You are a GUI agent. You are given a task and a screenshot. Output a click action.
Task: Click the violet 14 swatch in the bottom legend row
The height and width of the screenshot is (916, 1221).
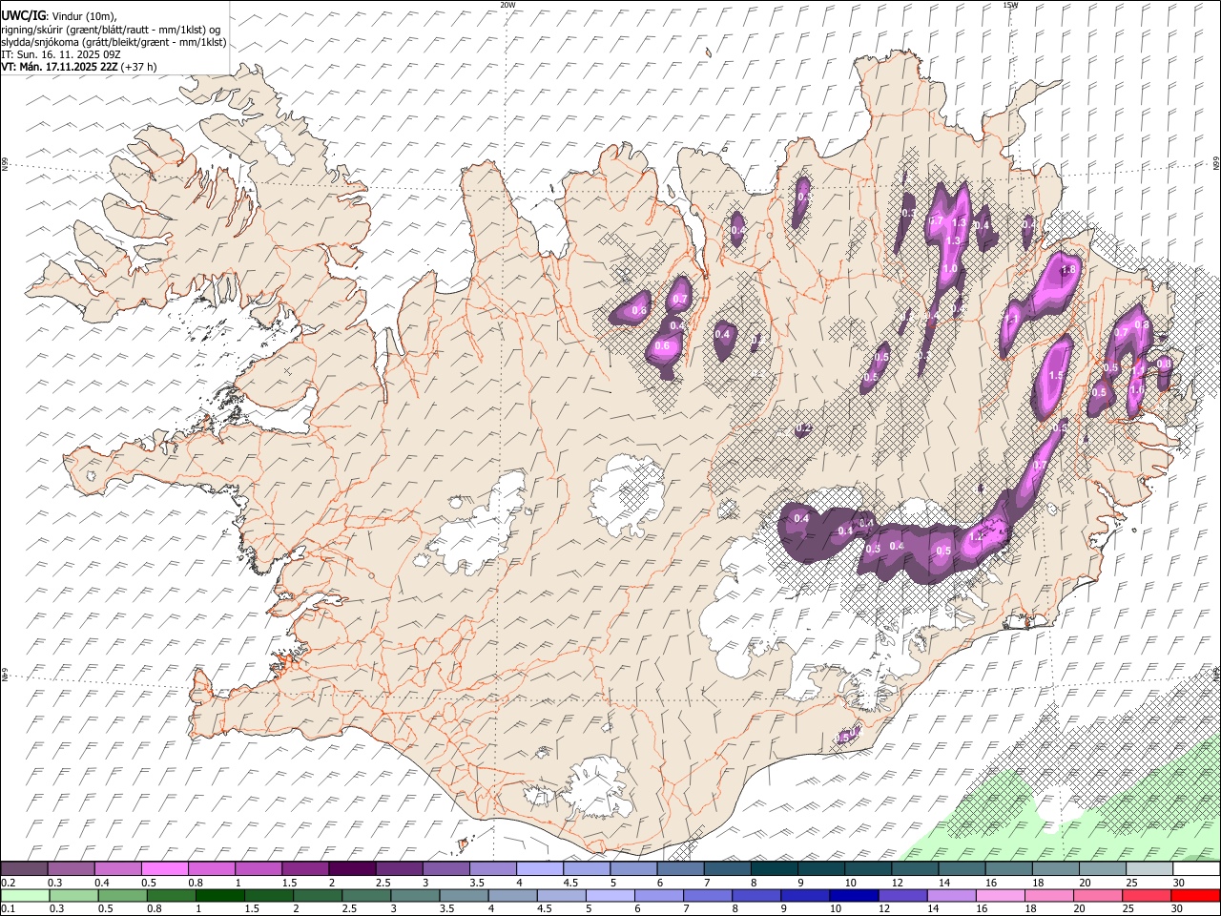951,895
